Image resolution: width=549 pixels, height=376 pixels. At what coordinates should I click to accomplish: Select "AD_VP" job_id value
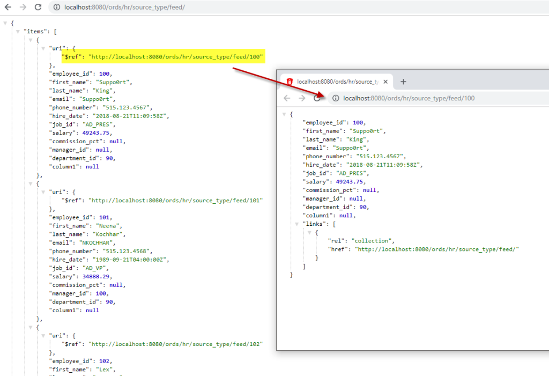[95, 268]
